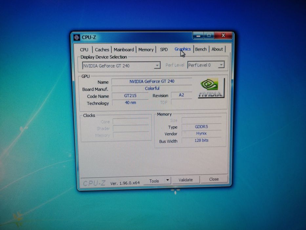Image resolution: width=306 pixels, height=230 pixels.
Task: Close CPU-Z with the red X button
Action: 223,35
